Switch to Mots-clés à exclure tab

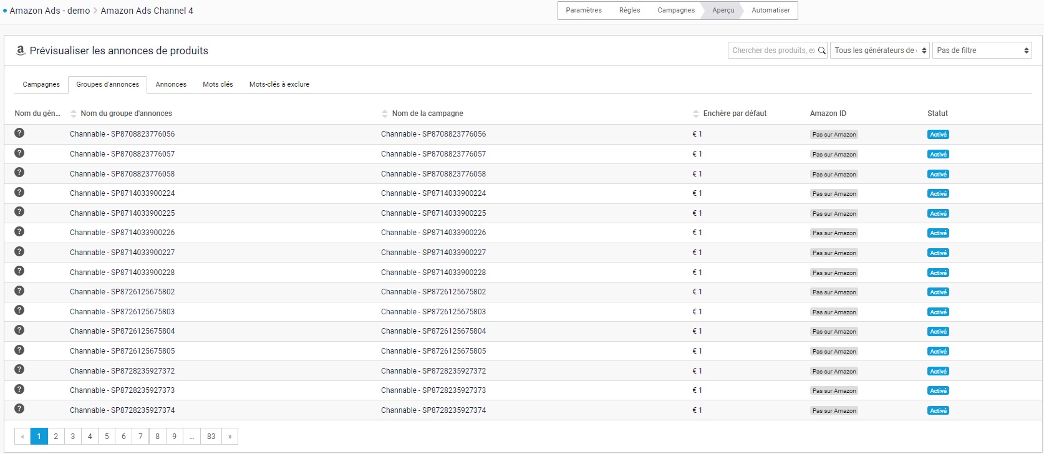pyautogui.click(x=279, y=84)
